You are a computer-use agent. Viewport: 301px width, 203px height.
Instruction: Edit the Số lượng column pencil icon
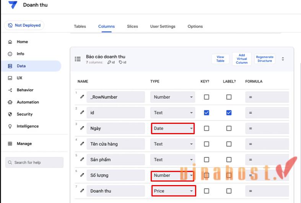coord(82,175)
